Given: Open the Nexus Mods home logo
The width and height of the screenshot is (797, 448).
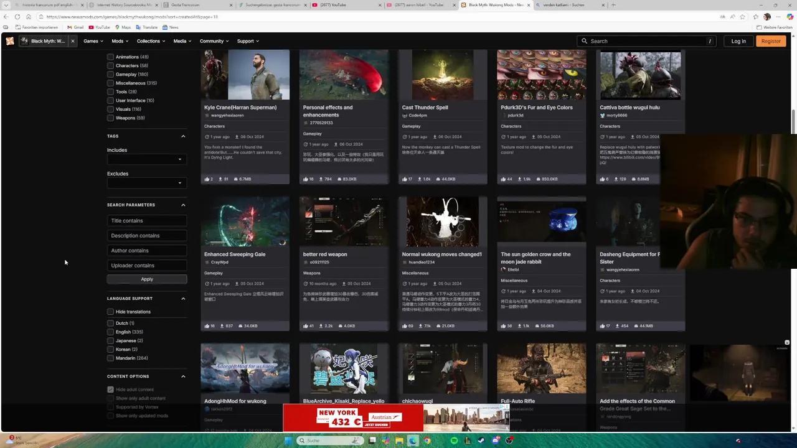Looking at the screenshot, I should pyautogui.click(x=10, y=41).
